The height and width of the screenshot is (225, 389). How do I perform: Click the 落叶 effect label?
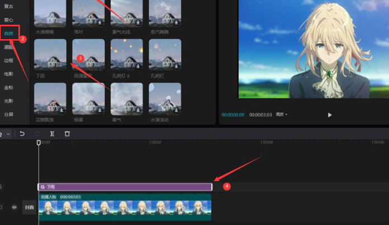click(x=78, y=32)
